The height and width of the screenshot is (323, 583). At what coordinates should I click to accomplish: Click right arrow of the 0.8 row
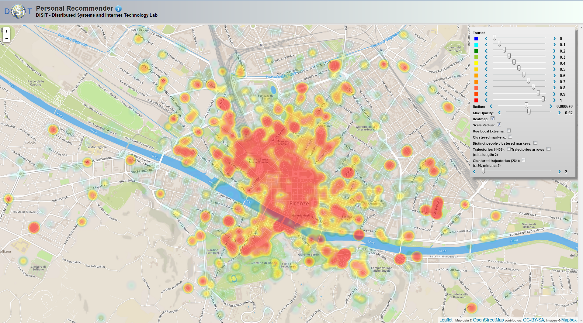point(554,88)
